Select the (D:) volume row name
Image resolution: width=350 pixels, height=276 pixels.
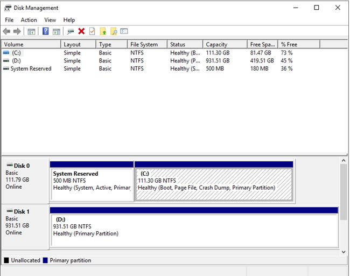16,60
